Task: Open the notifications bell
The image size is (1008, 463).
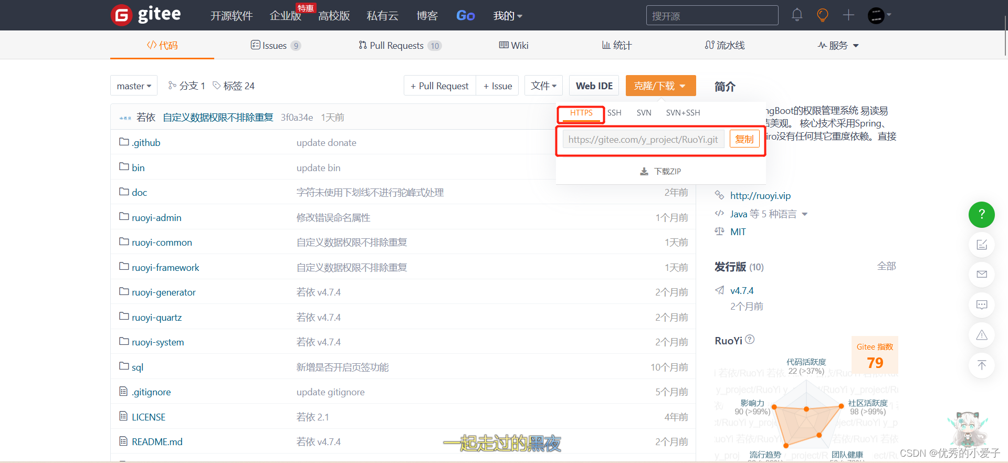Action: 797,15
